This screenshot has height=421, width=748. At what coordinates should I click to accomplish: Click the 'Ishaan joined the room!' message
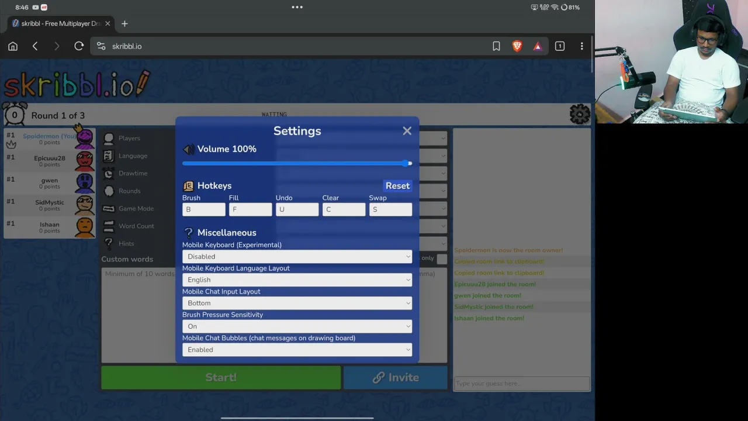point(489,318)
